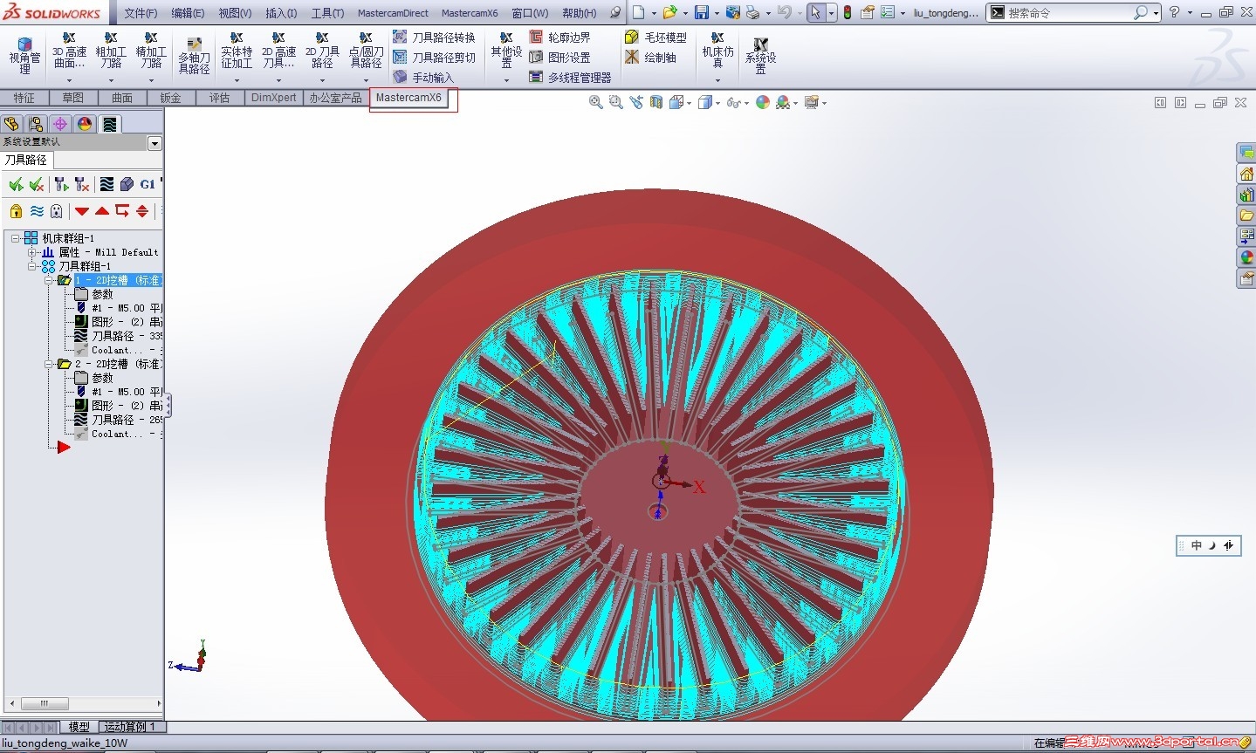This screenshot has height=753, width=1256.
Task: Open the 精加工刀路 dropdown arrow
Action: pos(151,80)
